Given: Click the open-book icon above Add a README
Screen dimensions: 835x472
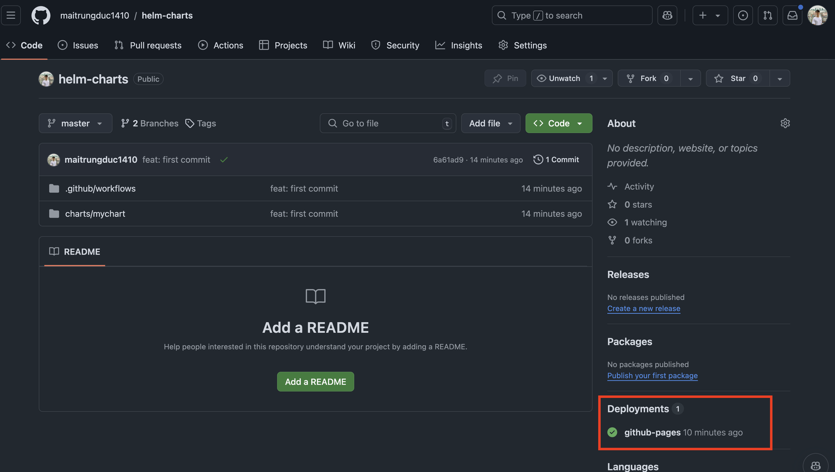Looking at the screenshot, I should [x=315, y=296].
